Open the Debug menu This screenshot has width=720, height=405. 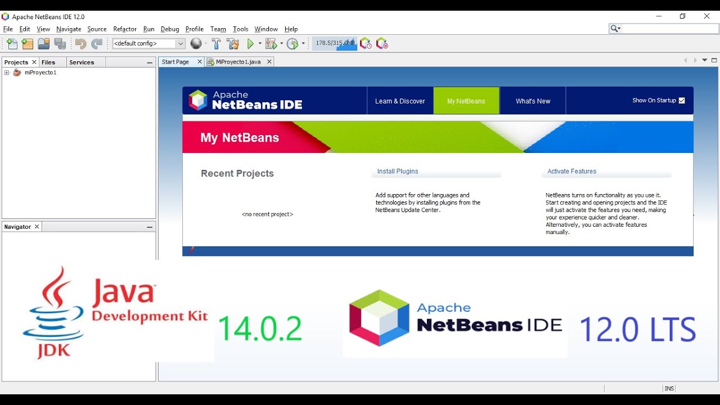[x=170, y=29]
